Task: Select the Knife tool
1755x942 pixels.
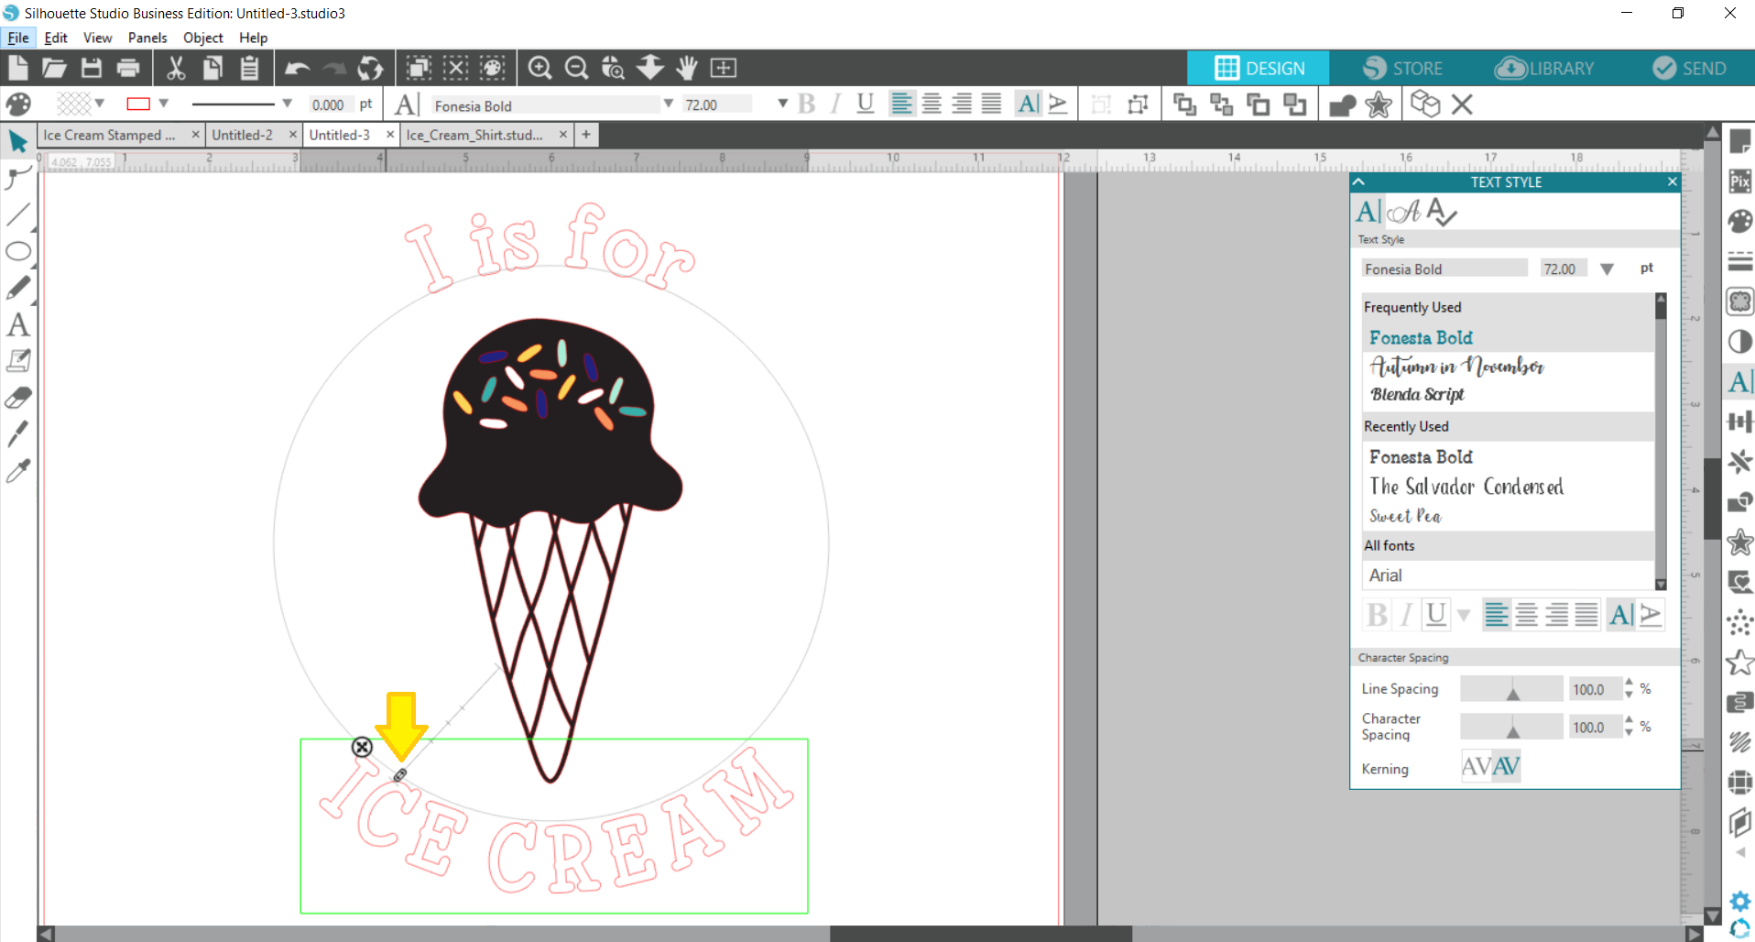Action: [x=17, y=433]
